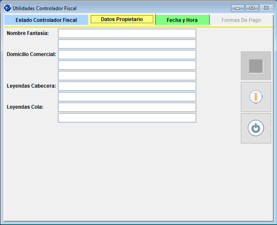Select the Datos Propietario tab

122,19
